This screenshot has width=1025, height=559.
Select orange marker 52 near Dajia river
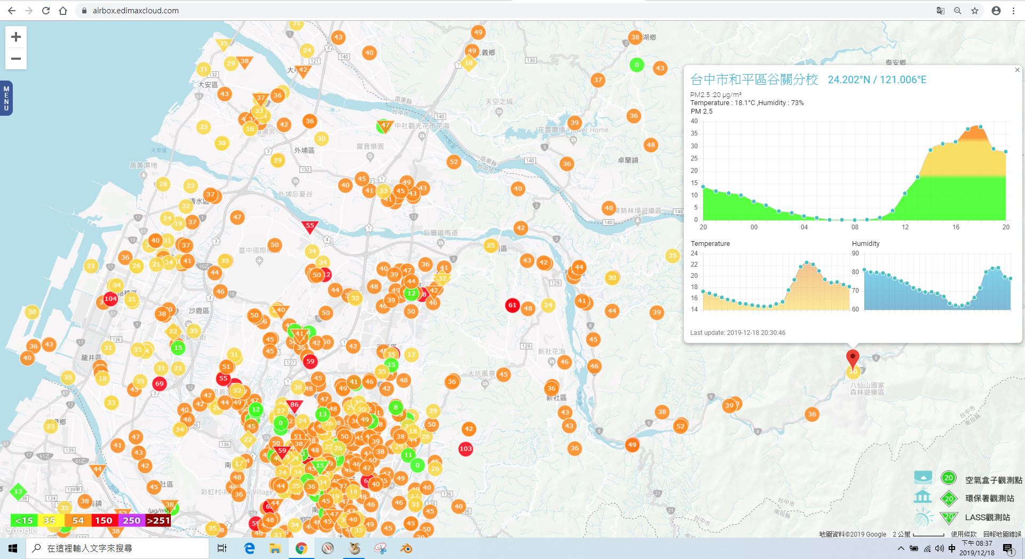454,162
